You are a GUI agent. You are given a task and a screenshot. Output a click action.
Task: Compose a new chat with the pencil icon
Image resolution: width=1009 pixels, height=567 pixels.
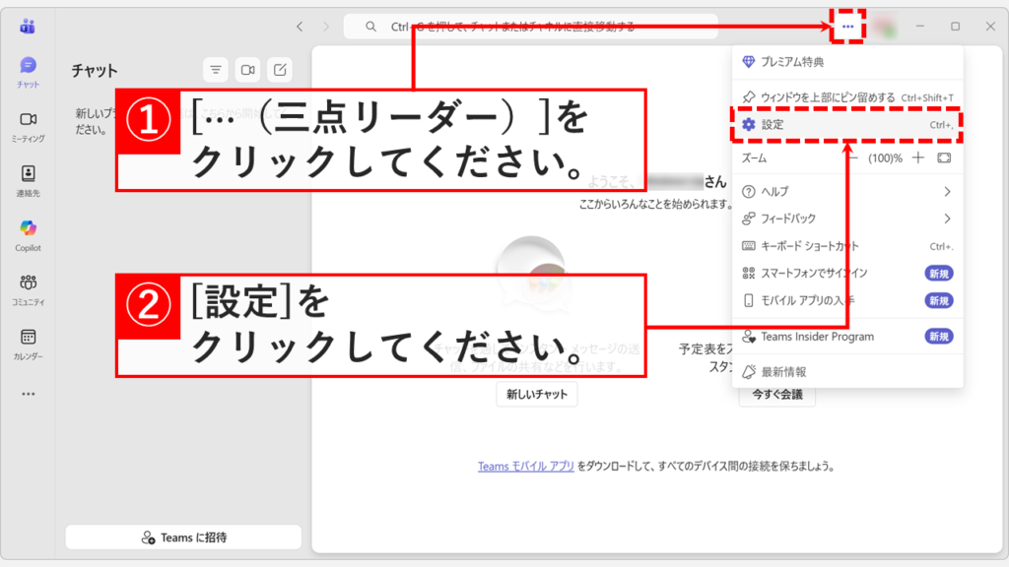click(281, 70)
